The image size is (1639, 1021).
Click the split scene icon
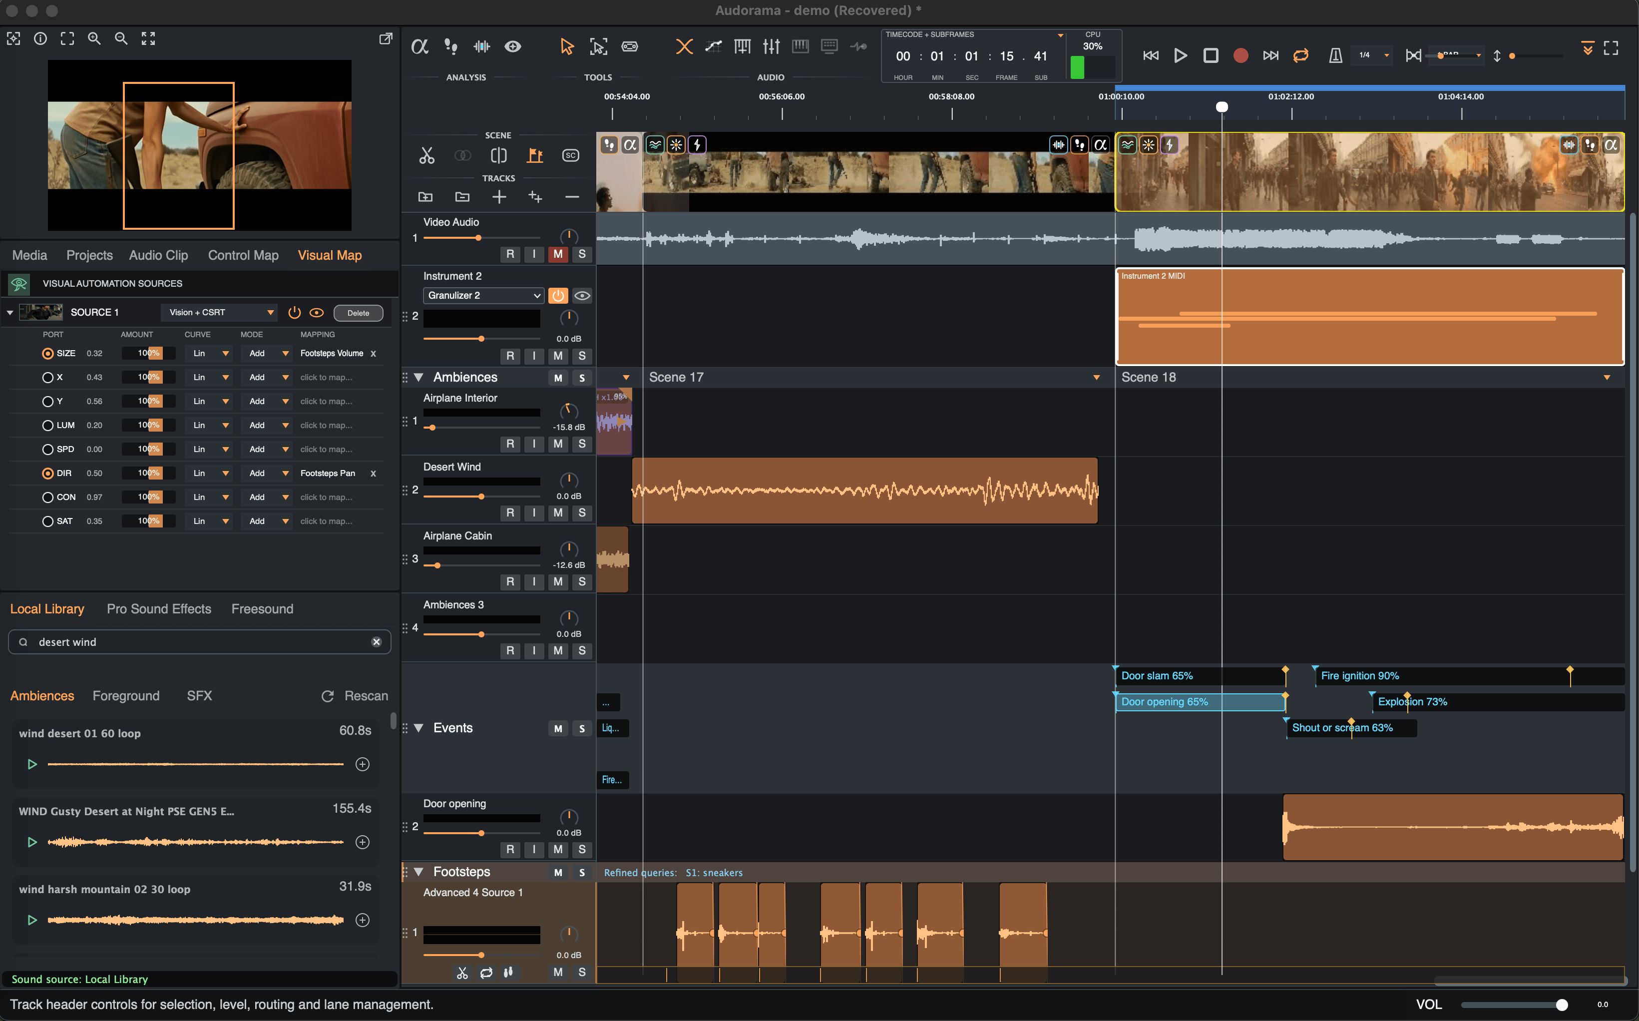pos(499,156)
